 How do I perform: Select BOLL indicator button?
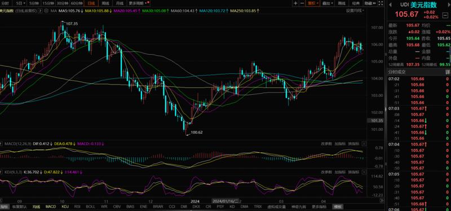[90, 206]
